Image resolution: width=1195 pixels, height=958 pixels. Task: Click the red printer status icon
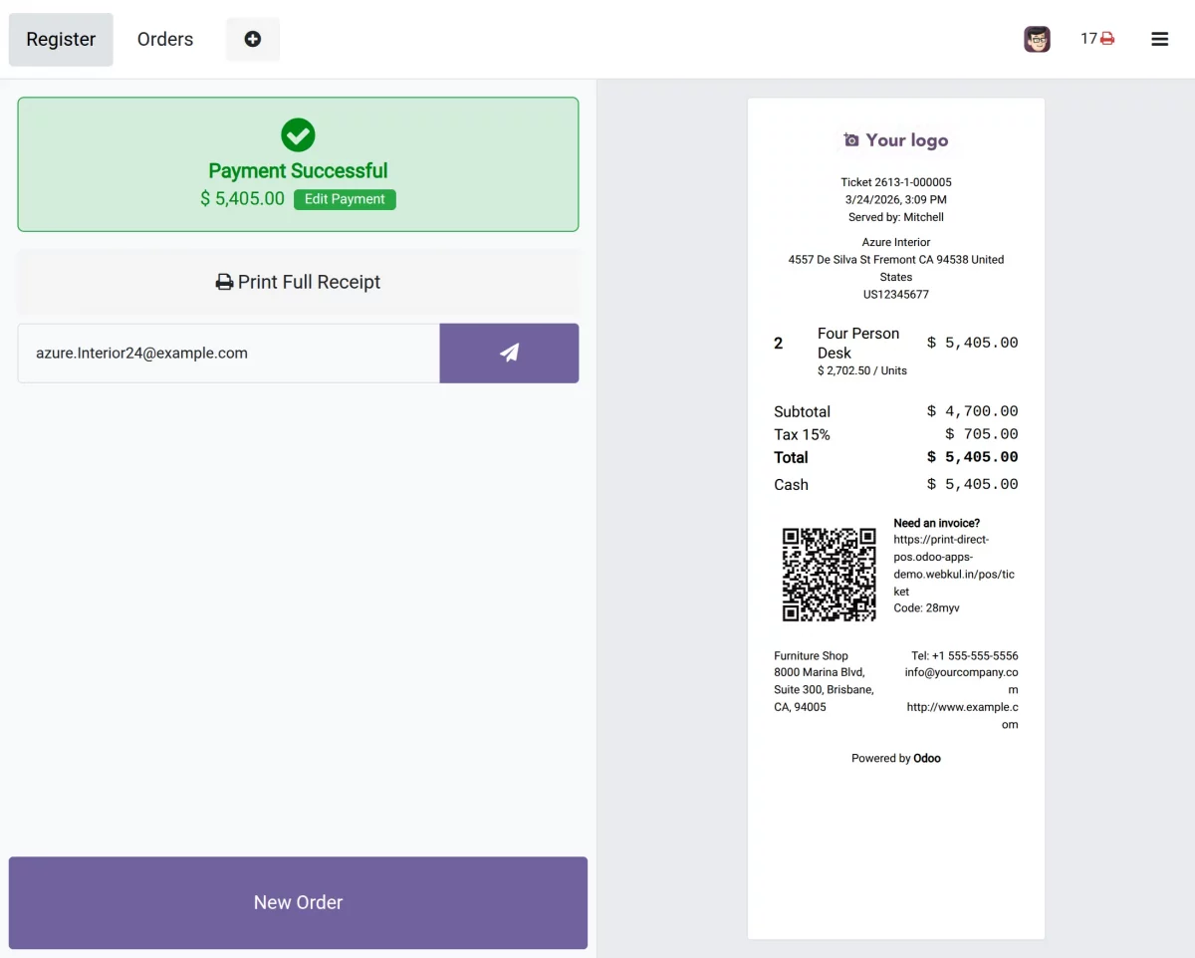(1107, 39)
